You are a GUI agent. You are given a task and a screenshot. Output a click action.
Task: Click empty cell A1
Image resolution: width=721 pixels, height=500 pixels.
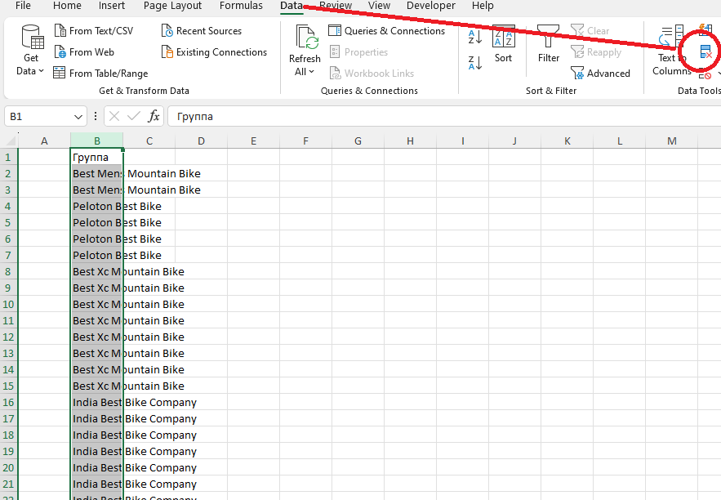(x=44, y=158)
